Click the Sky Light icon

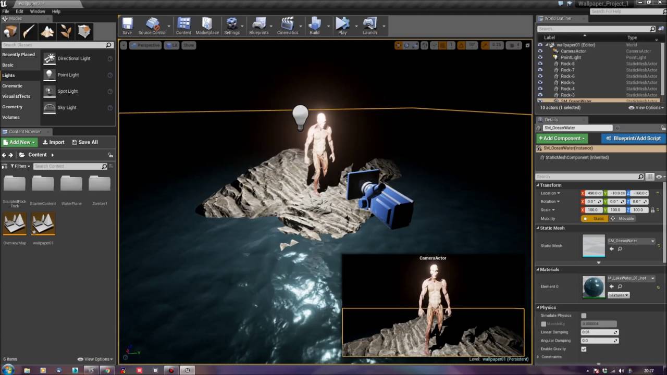point(50,107)
